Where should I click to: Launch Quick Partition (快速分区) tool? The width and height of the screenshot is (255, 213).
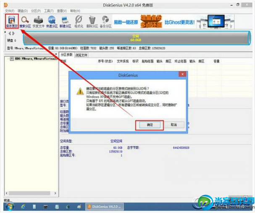(52, 22)
